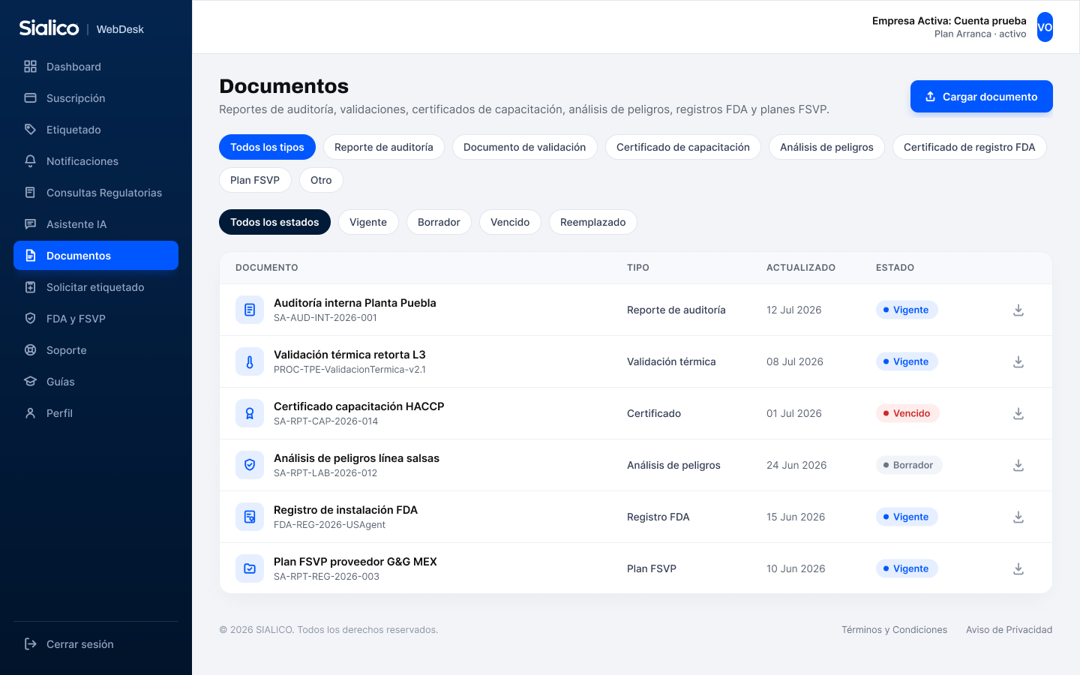Filter by Análisis de peligros type

click(826, 147)
